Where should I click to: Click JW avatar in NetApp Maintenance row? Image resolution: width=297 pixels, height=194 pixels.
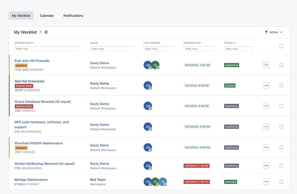[x=148, y=182]
